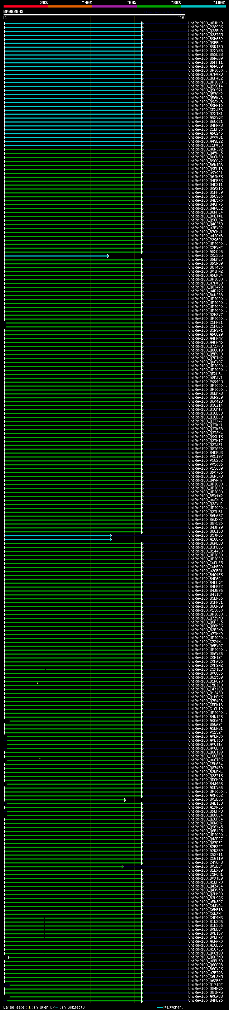Select the UniRef100_B4P6G4 label
Screen dimensions: 229x1010
click(205, 579)
